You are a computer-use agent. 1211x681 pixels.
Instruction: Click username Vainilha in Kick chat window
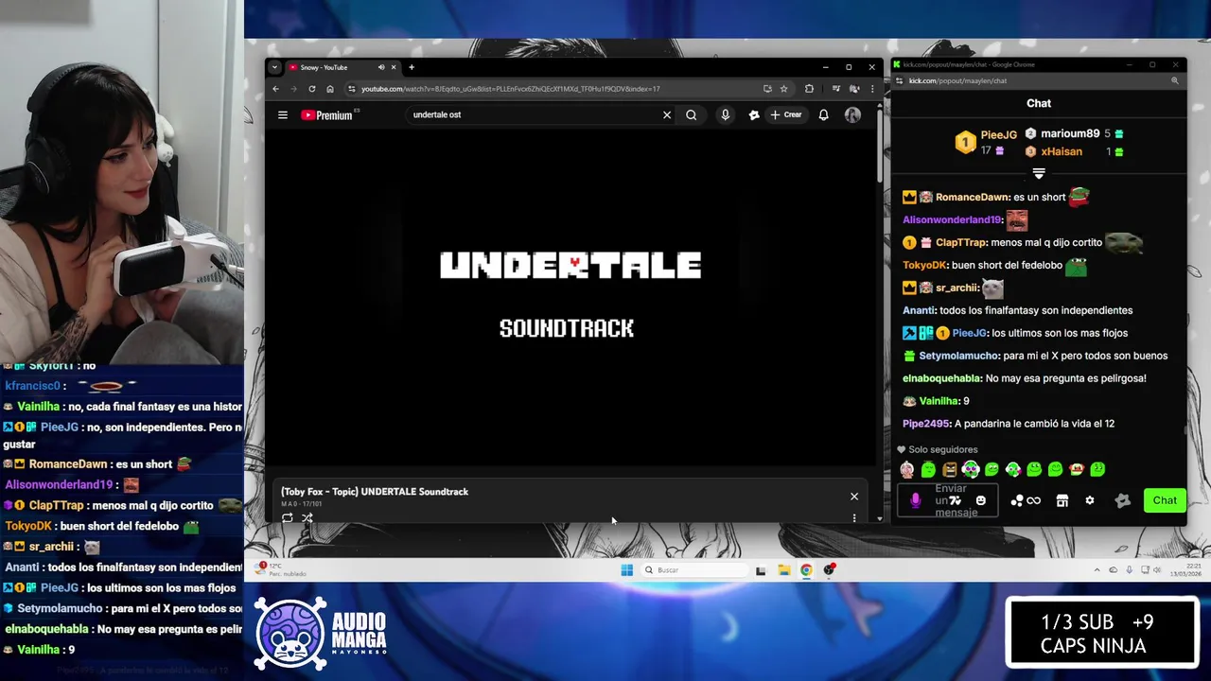(939, 401)
